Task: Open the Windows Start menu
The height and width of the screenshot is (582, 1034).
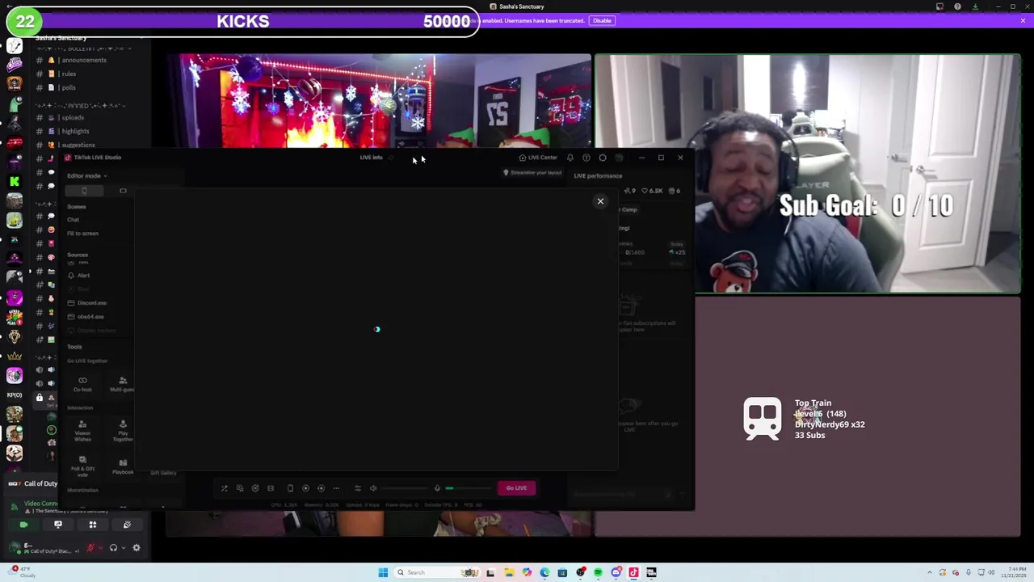Action: pos(383,572)
